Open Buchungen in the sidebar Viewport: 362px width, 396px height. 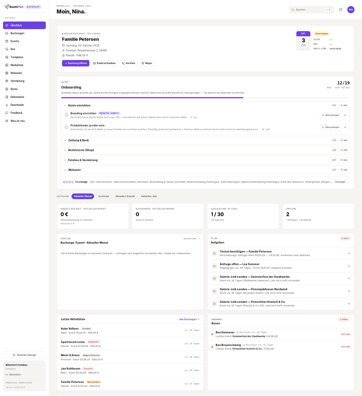(x=24, y=33)
